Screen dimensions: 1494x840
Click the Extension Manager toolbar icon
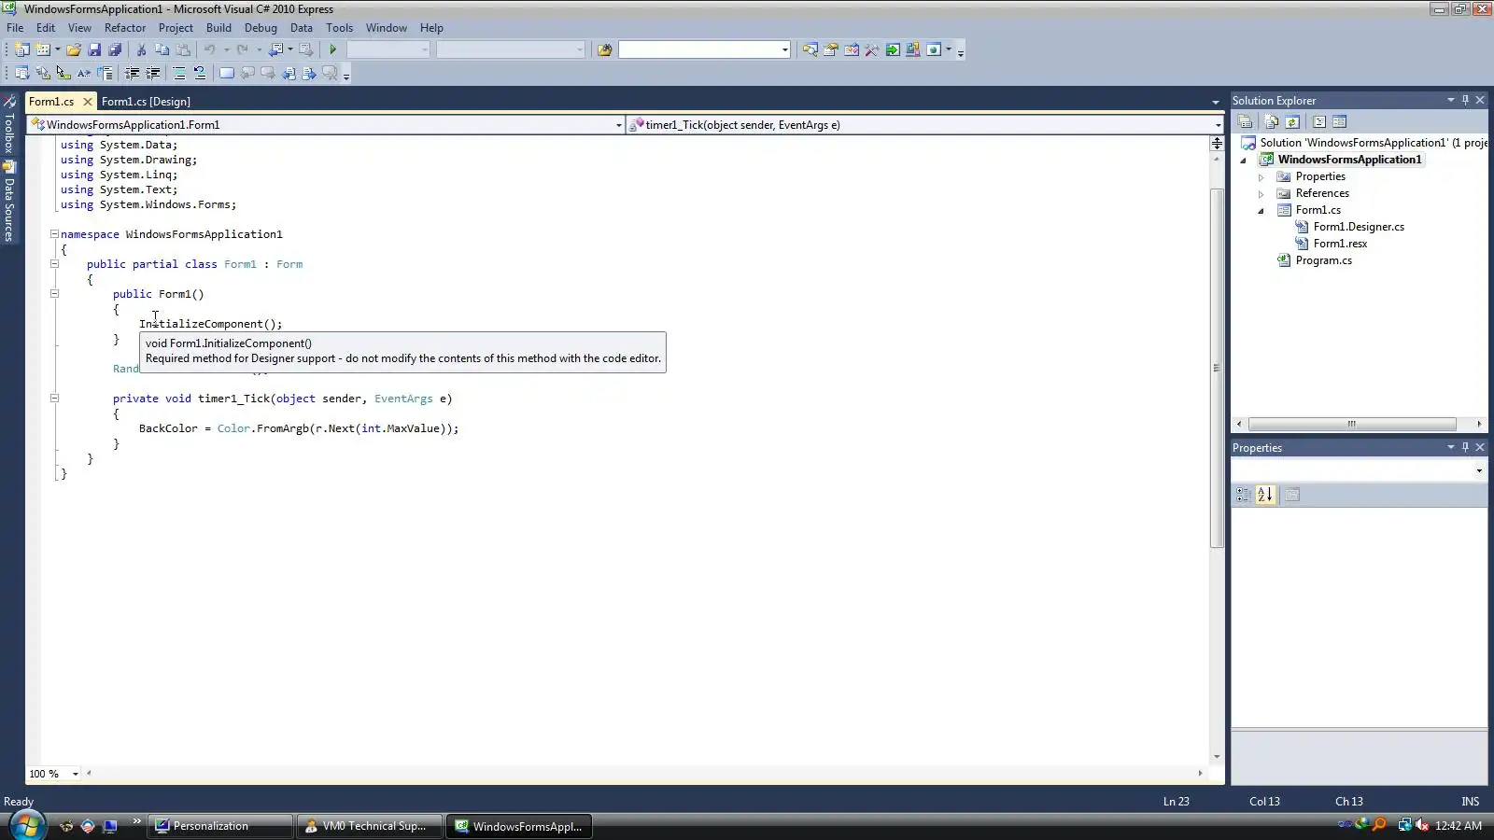[x=913, y=49]
